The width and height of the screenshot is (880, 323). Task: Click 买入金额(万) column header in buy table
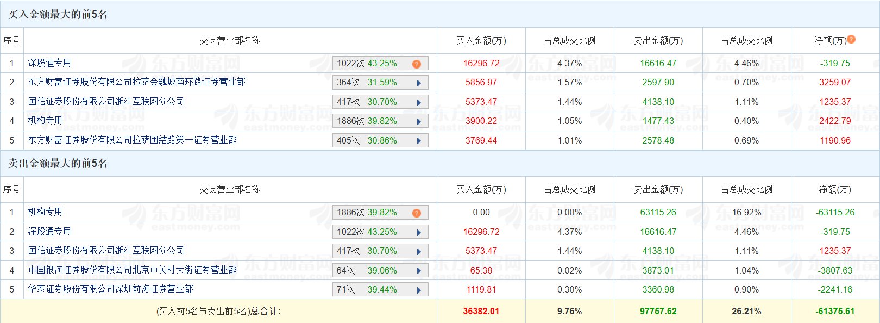click(481, 41)
